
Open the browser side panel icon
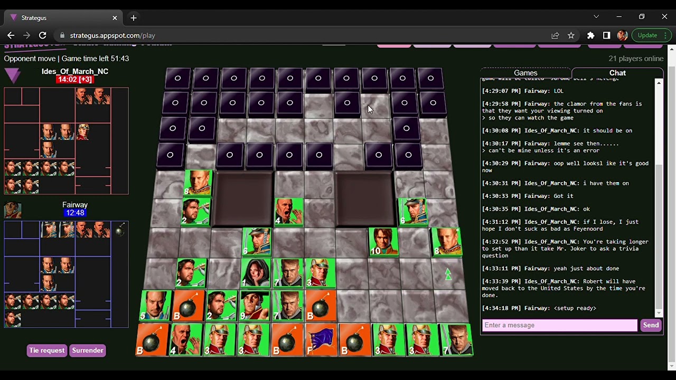(607, 35)
